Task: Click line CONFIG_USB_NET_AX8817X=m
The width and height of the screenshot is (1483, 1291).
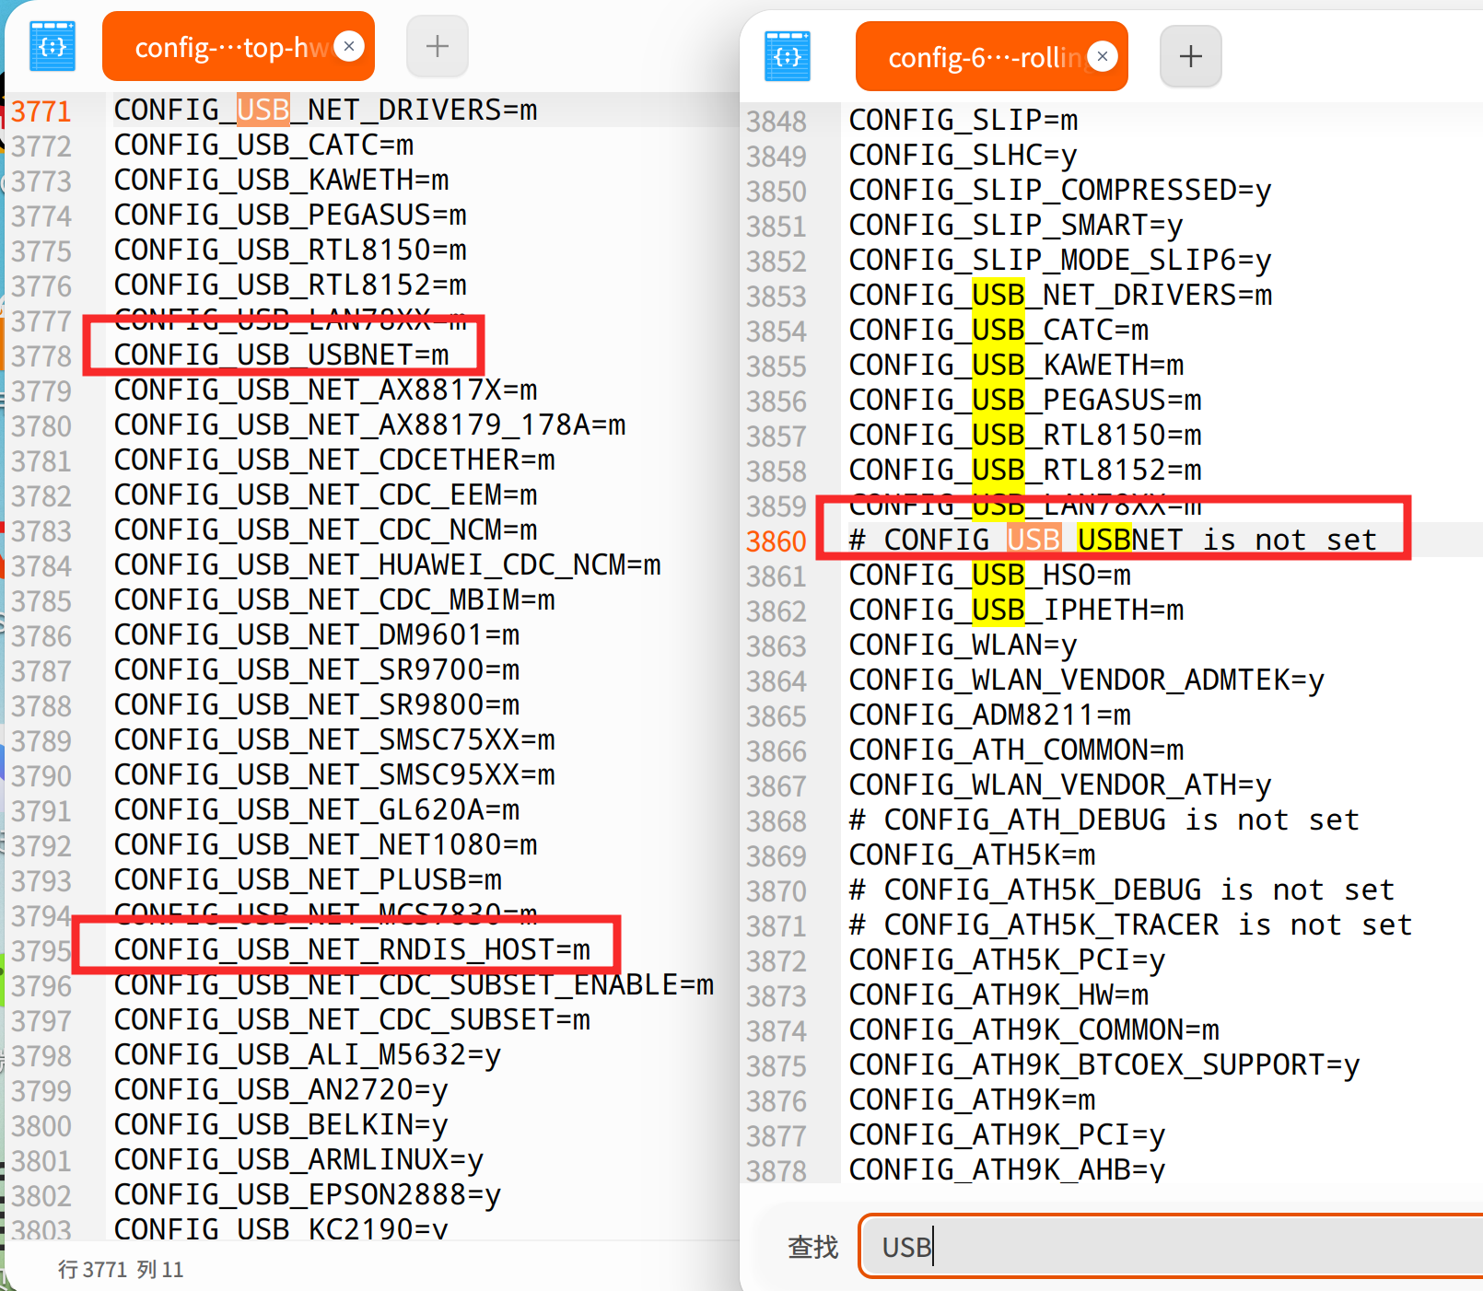Action: click(x=325, y=390)
